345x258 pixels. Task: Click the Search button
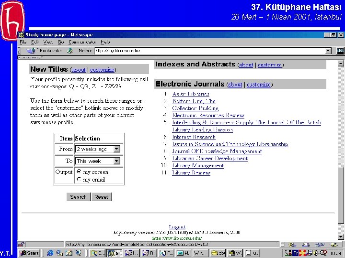coord(78,197)
